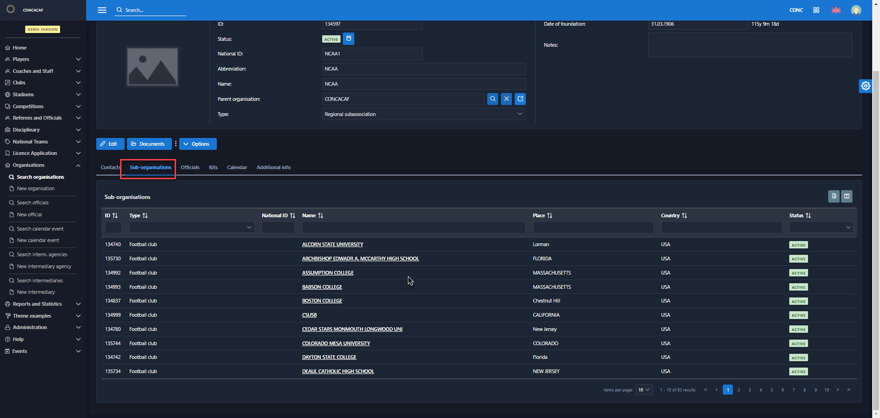Click the UK flag language icon

[x=836, y=10]
